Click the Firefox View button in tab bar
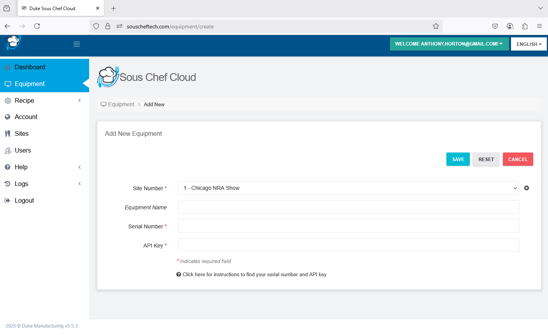The image size is (548, 335). [7, 8]
